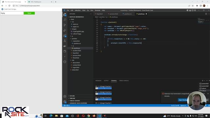This screenshot has width=210, height=118.
Task: Open pages.css in Explorer
Action: [76, 27]
